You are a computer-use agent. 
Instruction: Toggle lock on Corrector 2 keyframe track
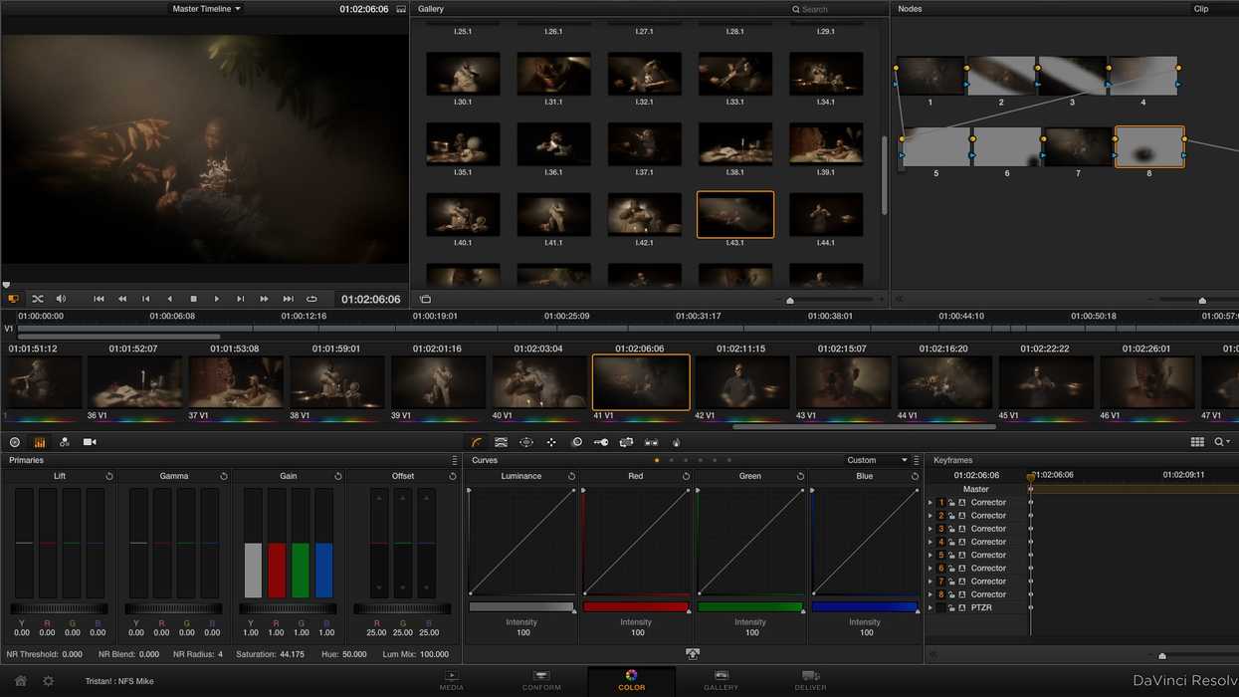[951, 516]
